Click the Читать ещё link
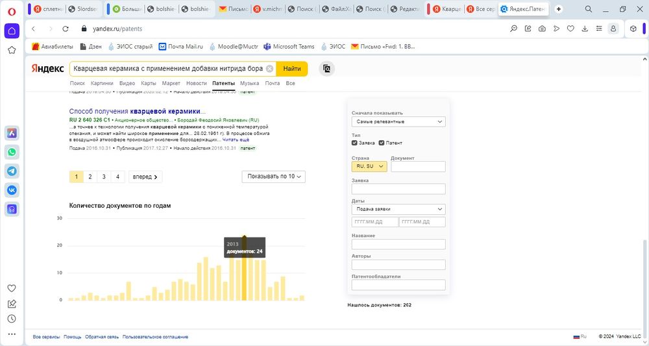This screenshot has width=649, height=346. (236, 140)
